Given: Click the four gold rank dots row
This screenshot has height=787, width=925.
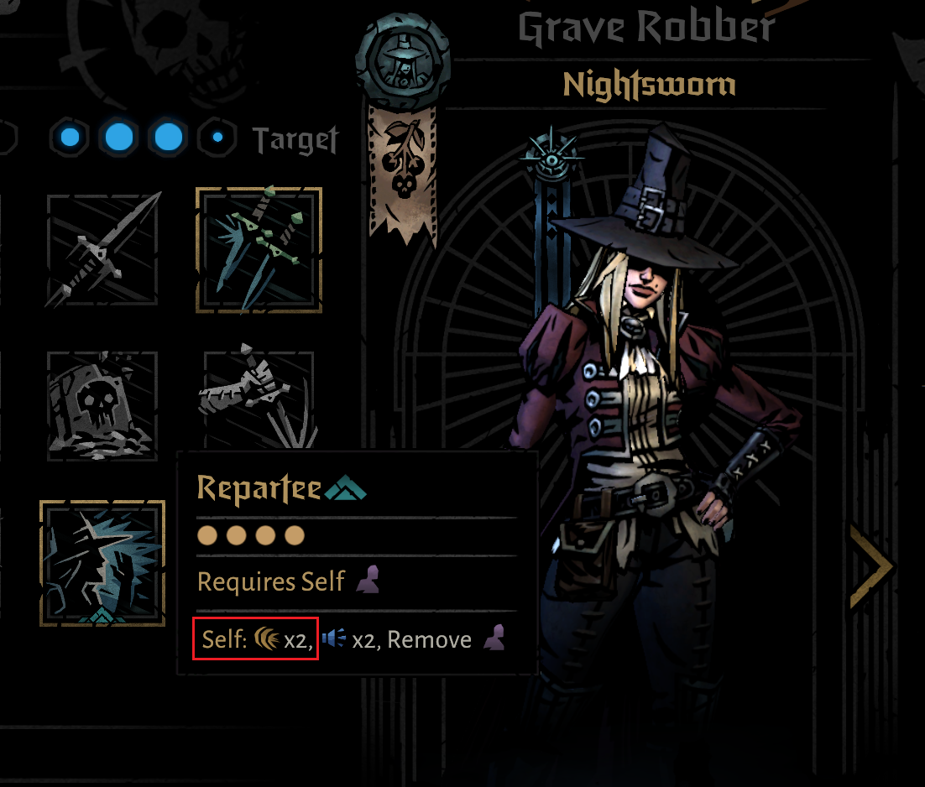Looking at the screenshot, I should coord(251,535).
